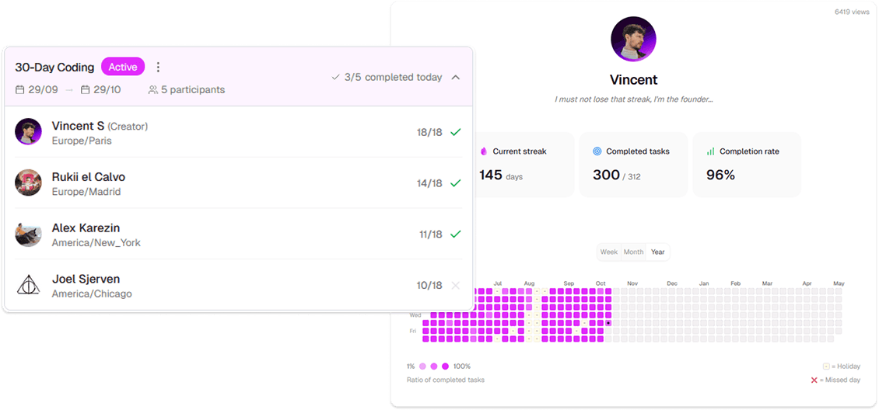Viewport: 879px width, 410px height.
Task: Switch heatmap to Week view
Action: 609,252
